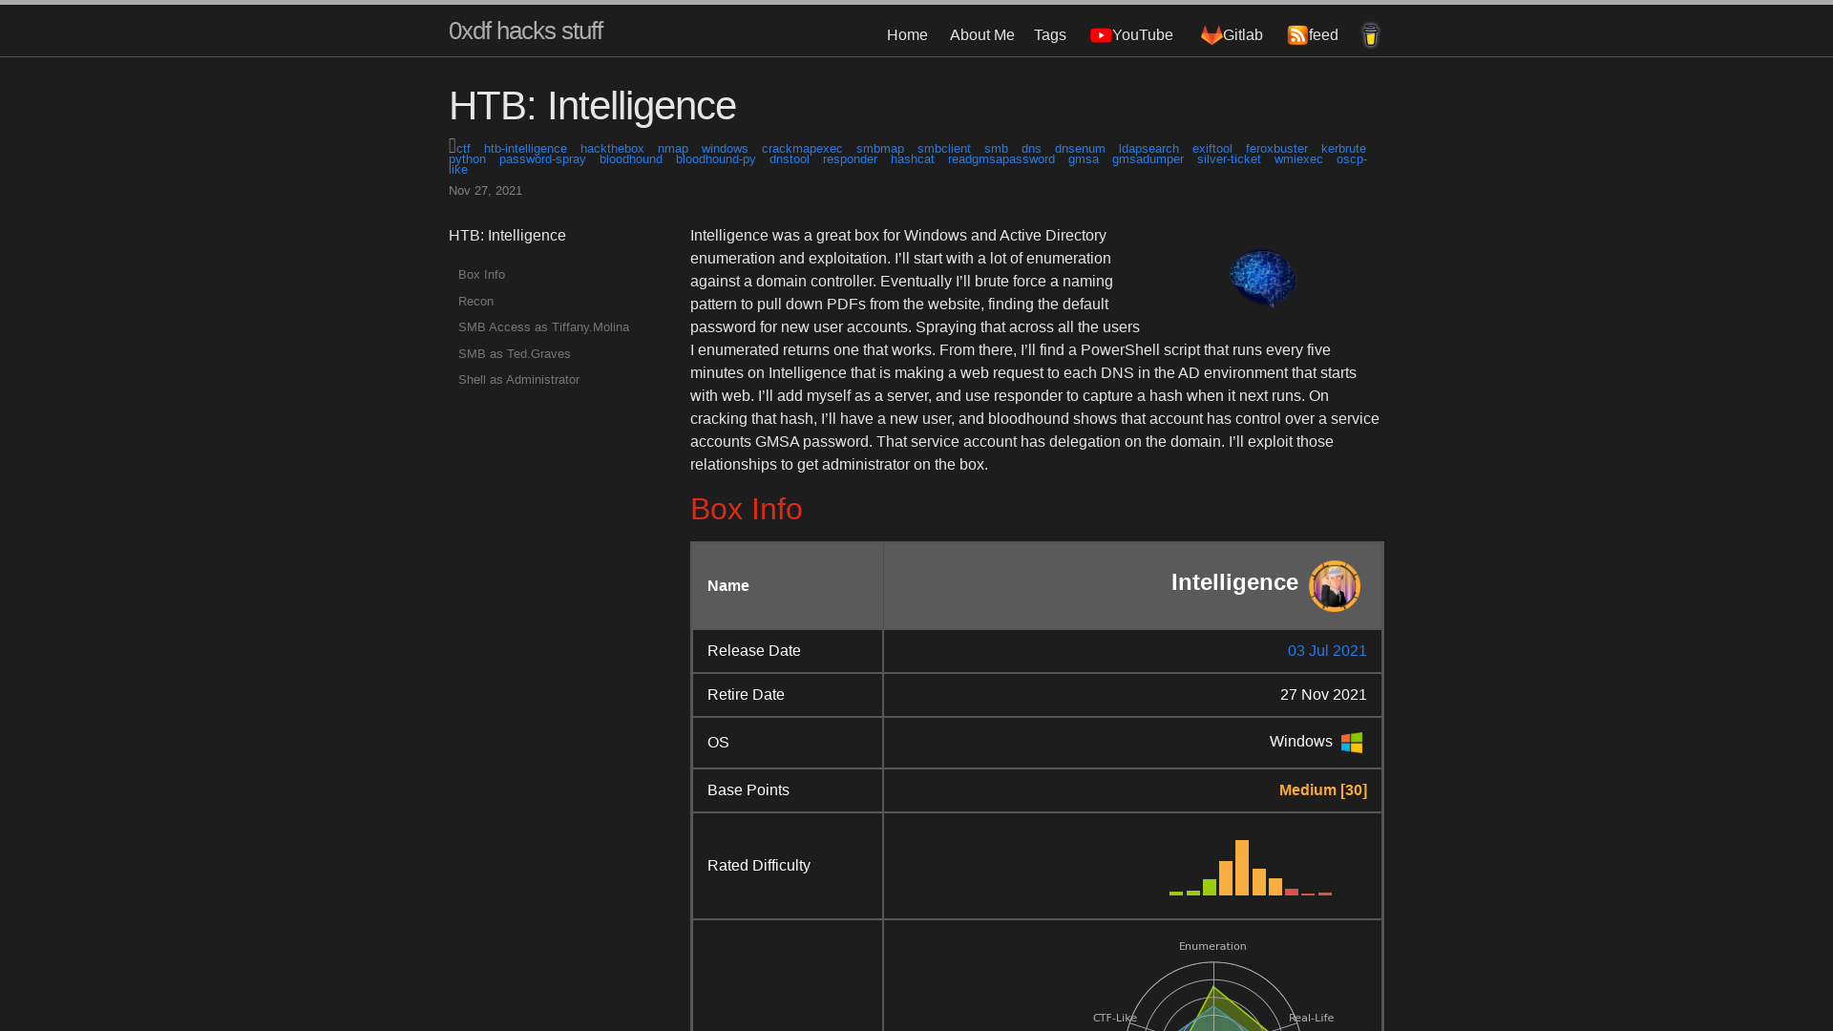Viewport: 1833px width, 1031px height.
Task: Open the readgmsapassword tag
Action: (x=1001, y=159)
